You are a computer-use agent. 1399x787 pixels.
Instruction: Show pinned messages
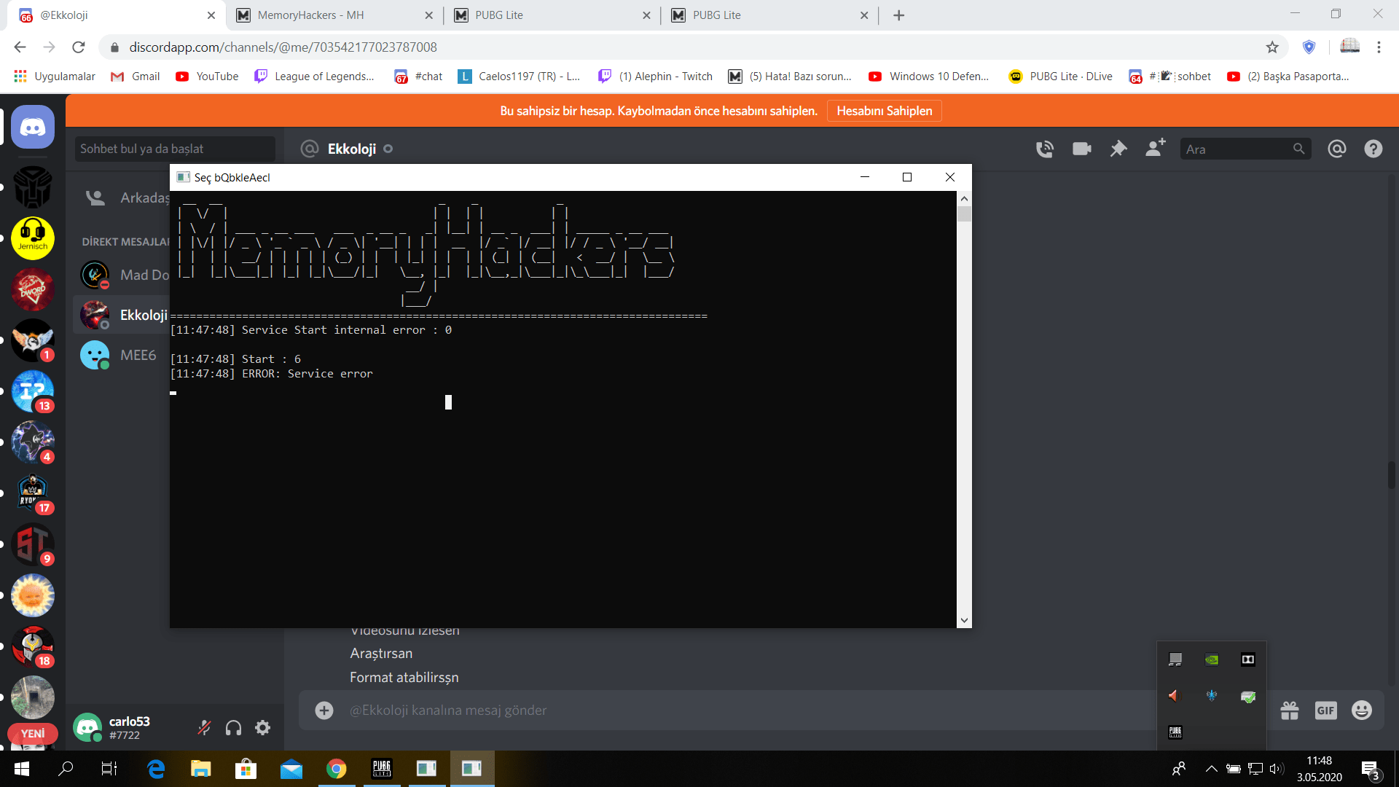(x=1118, y=149)
